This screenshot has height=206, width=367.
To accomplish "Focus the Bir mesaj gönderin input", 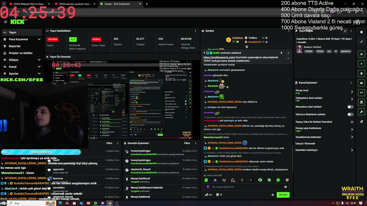I will click(x=247, y=187).
